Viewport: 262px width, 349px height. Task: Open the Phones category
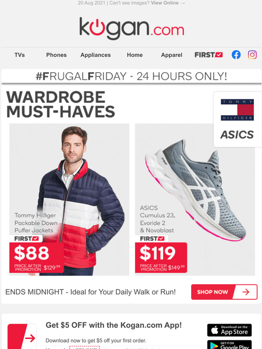[56, 55]
